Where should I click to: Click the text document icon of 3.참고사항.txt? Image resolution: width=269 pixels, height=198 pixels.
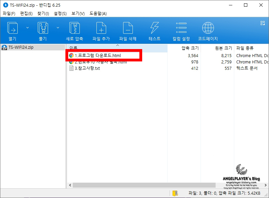coord(71,68)
